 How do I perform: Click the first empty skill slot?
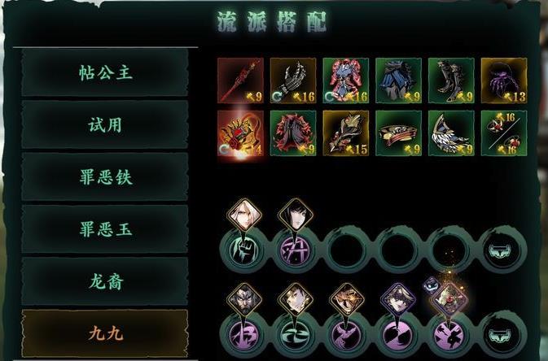pos(346,250)
